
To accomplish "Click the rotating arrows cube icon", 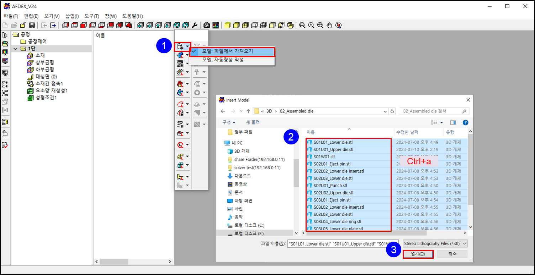I will coord(282,25).
